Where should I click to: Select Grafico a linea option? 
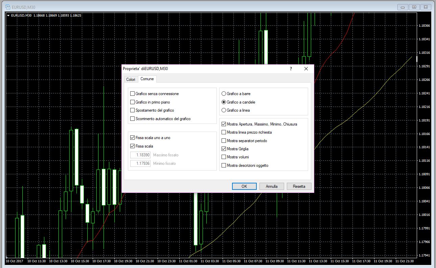click(224, 110)
